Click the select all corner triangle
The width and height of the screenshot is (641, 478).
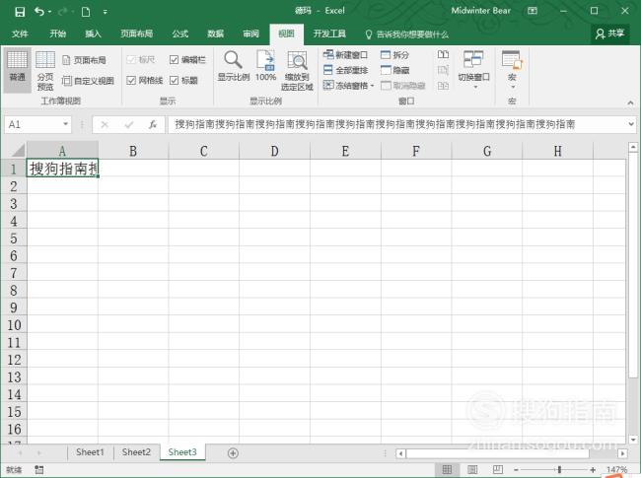pos(18,151)
